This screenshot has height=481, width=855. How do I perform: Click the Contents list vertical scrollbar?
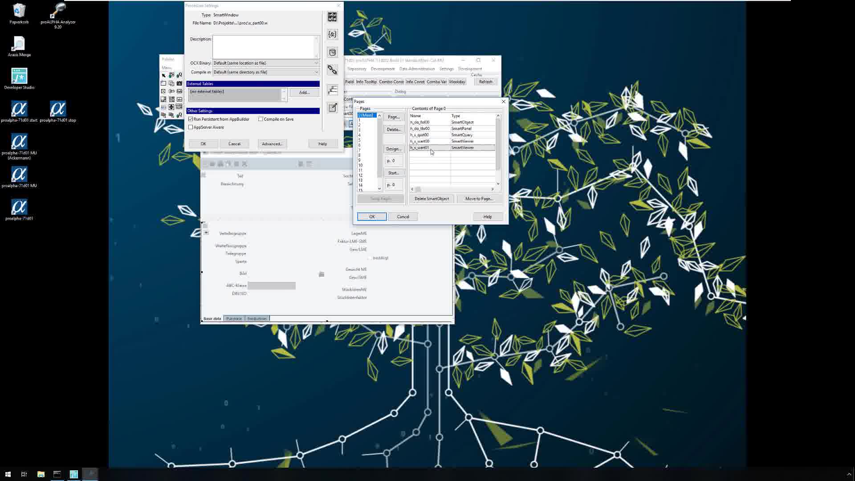click(x=498, y=150)
